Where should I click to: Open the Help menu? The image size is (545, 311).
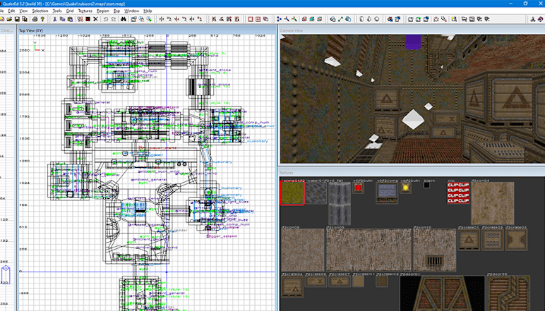(148, 11)
